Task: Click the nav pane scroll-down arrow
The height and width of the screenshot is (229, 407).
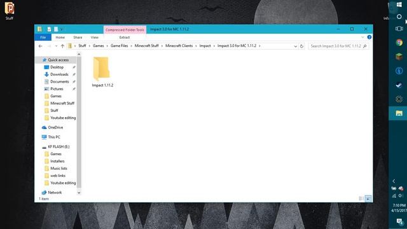Action: pos(79,193)
